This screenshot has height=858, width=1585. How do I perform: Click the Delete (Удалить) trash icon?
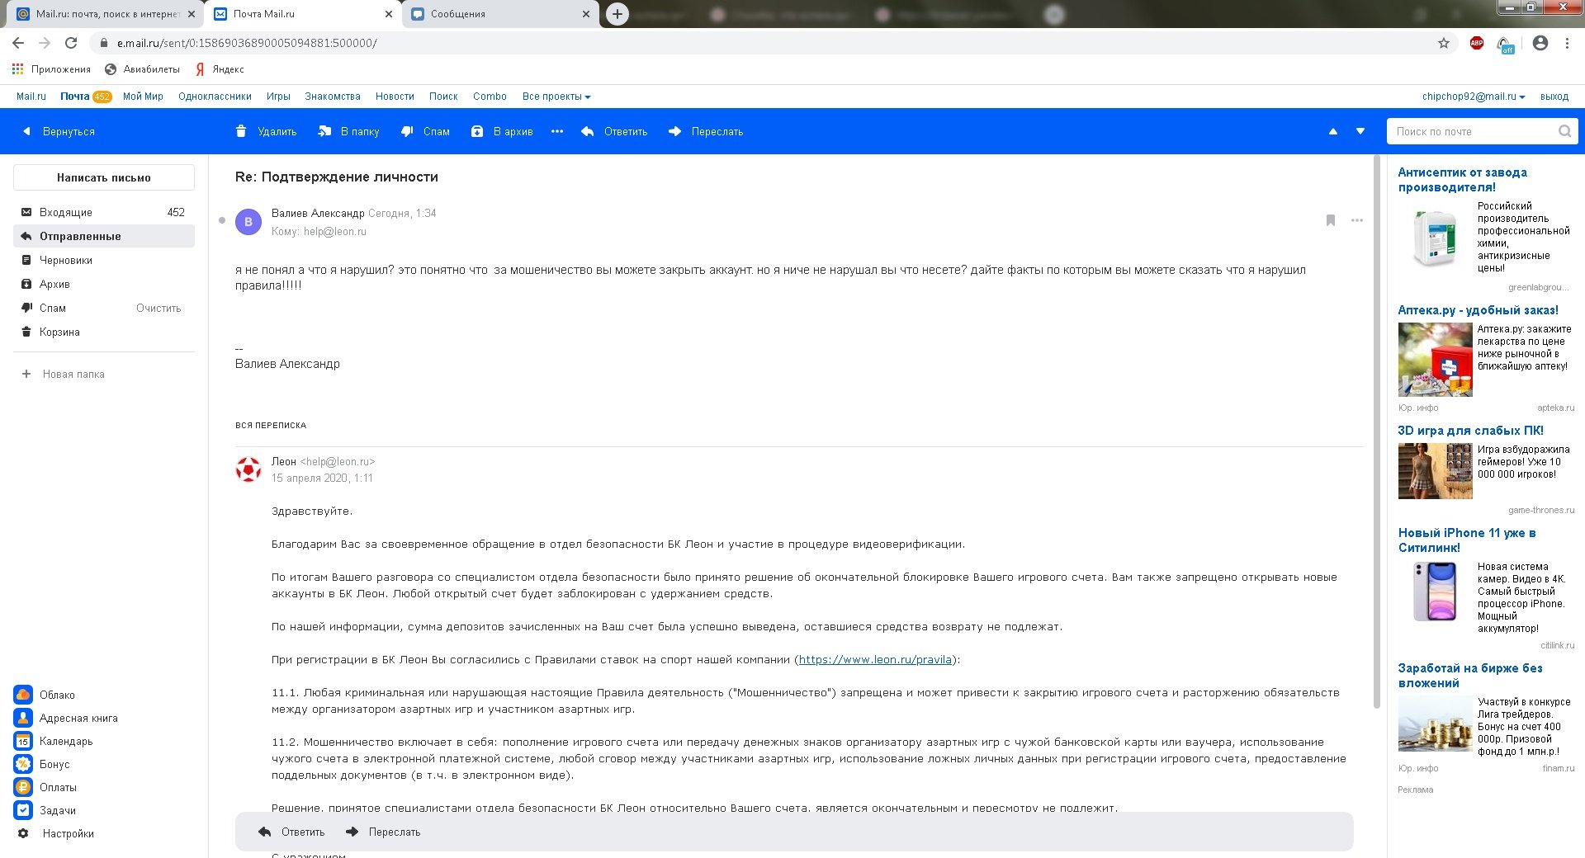241,131
